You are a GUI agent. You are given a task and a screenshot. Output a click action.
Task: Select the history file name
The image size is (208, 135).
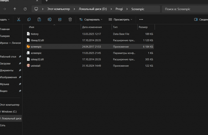[35, 34]
